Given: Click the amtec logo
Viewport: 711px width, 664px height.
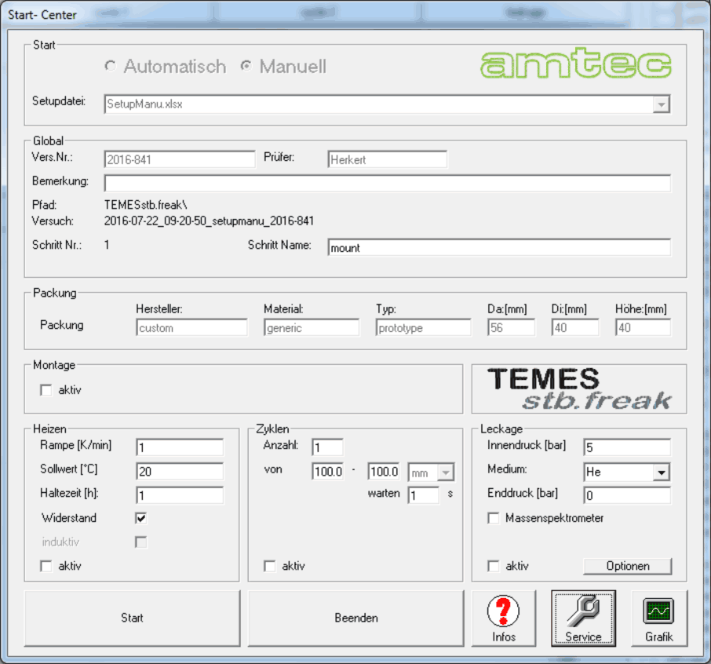Looking at the screenshot, I should (x=575, y=64).
